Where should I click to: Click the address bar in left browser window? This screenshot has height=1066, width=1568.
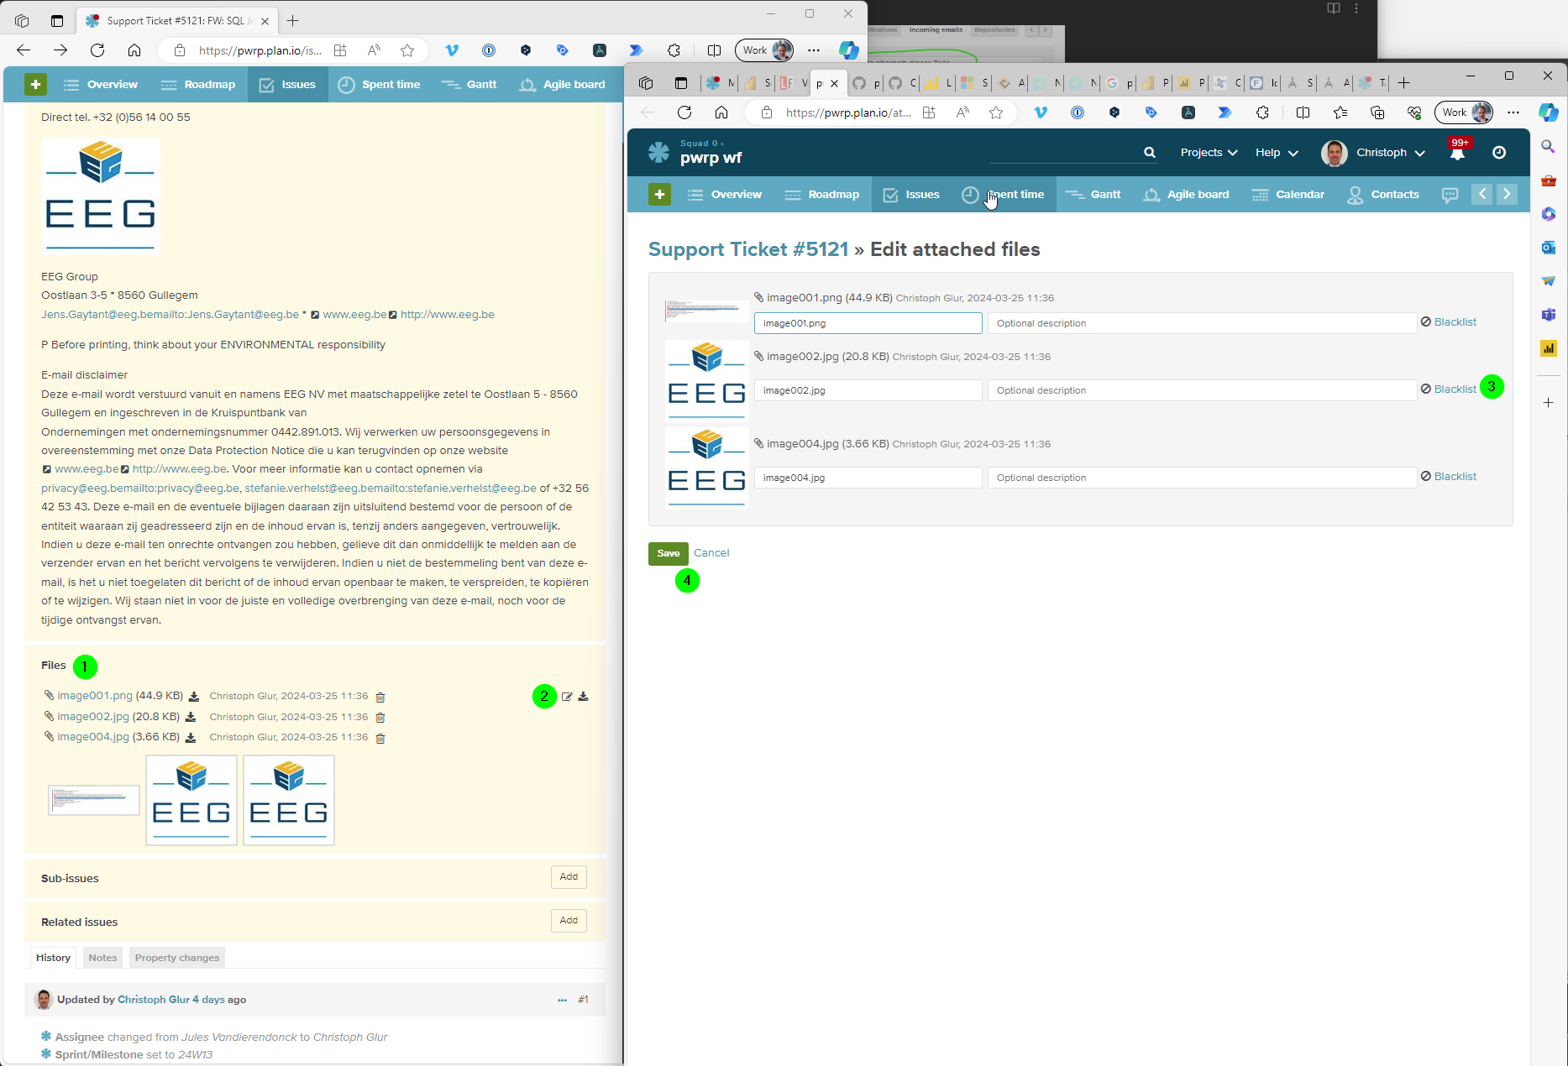(x=260, y=50)
